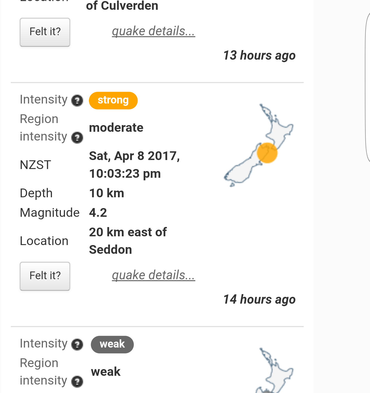The width and height of the screenshot is (370, 393).
Task: Click the 14 hours ago timestamp
Action: [x=259, y=300]
